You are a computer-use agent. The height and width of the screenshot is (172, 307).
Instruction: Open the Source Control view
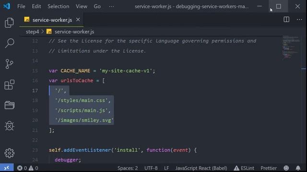9,64
